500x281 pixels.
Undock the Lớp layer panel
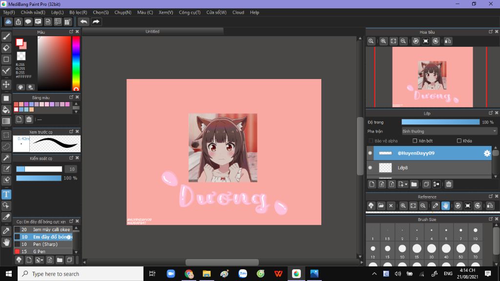click(490, 113)
